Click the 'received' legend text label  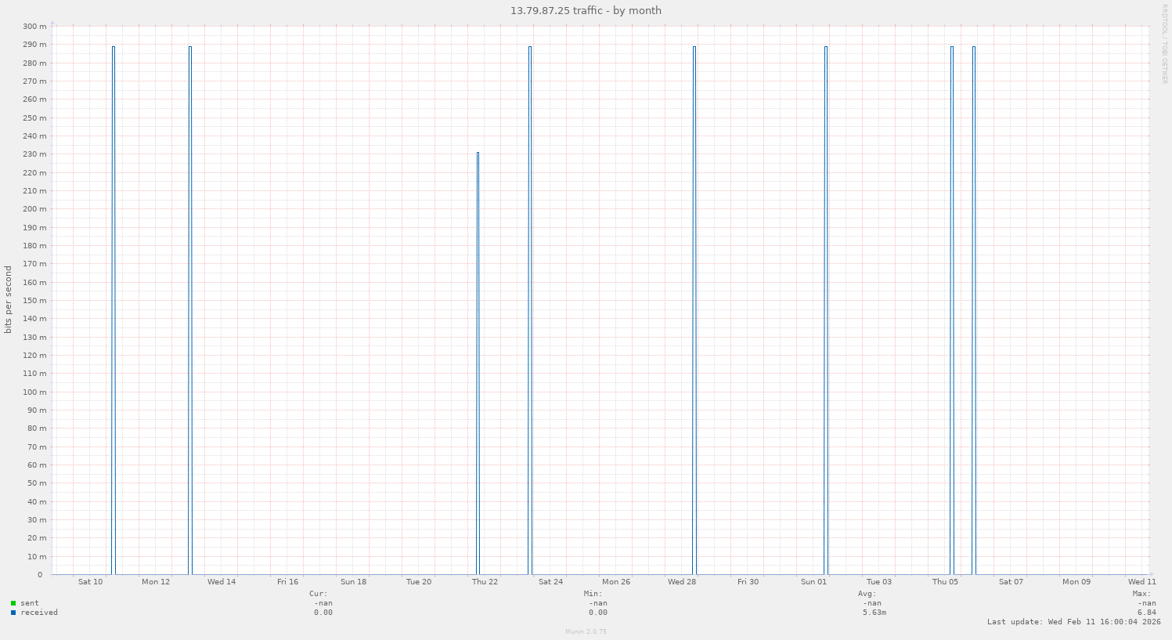[x=39, y=613]
